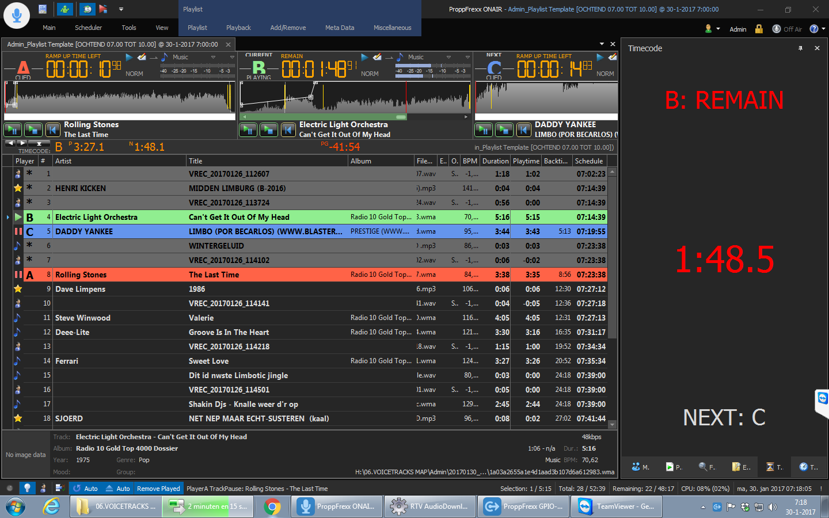Viewport: 829px width, 518px height.
Task: Open the Main ribbon tab
Action: coord(49,28)
